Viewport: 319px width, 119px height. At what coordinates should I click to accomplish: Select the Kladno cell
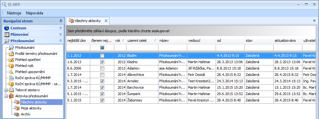pyautogui.click(x=142, y=62)
